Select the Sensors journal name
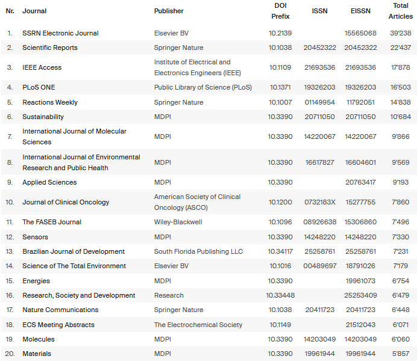The height and width of the screenshot is (362, 417). coord(35,237)
